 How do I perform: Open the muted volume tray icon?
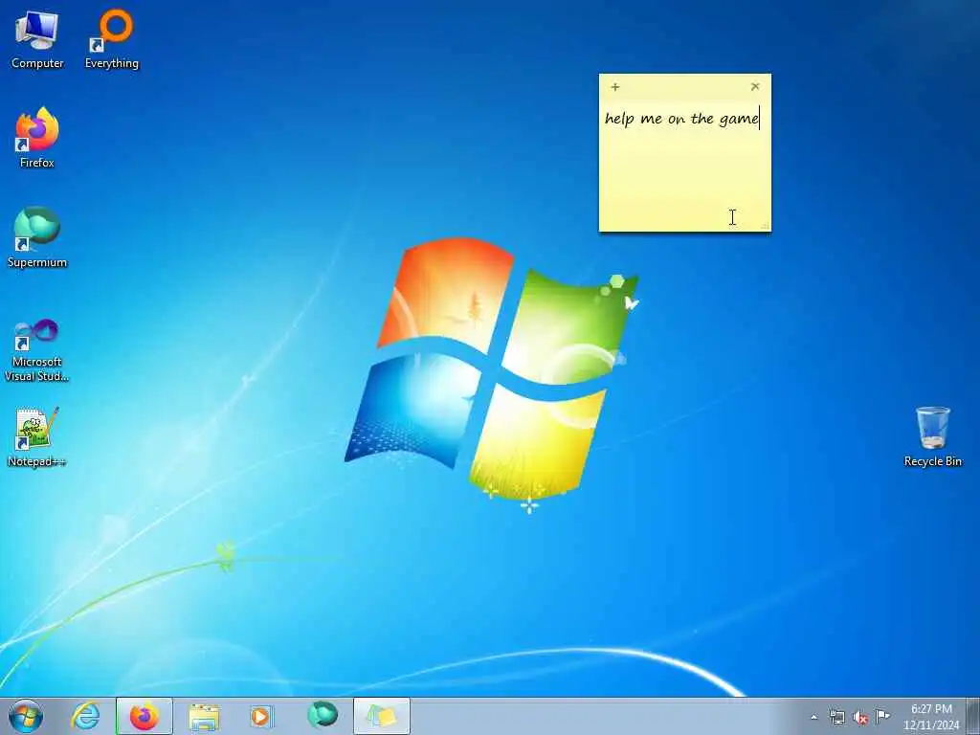click(860, 717)
